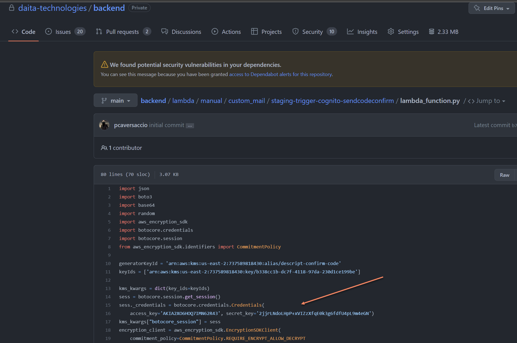
Task: Open the main branch selector
Action: [115, 100]
